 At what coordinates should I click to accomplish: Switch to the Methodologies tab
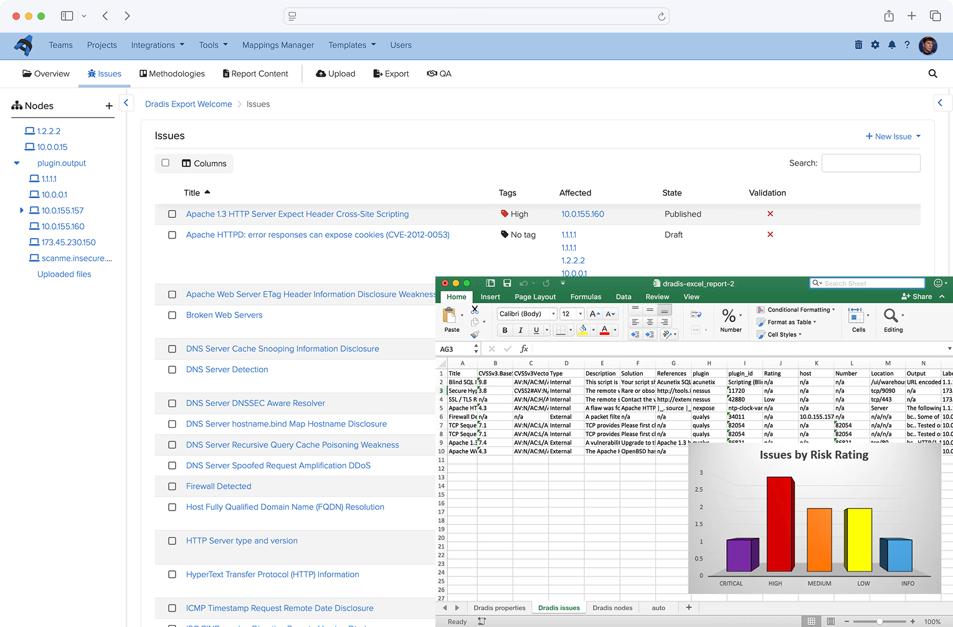(172, 73)
